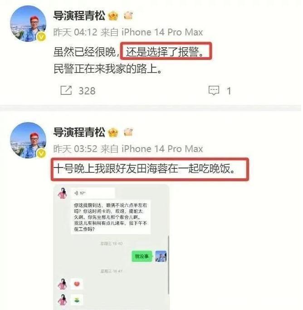Open post text about dinner with 田海蓉
The width and height of the screenshot is (303, 310).
(x=145, y=169)
